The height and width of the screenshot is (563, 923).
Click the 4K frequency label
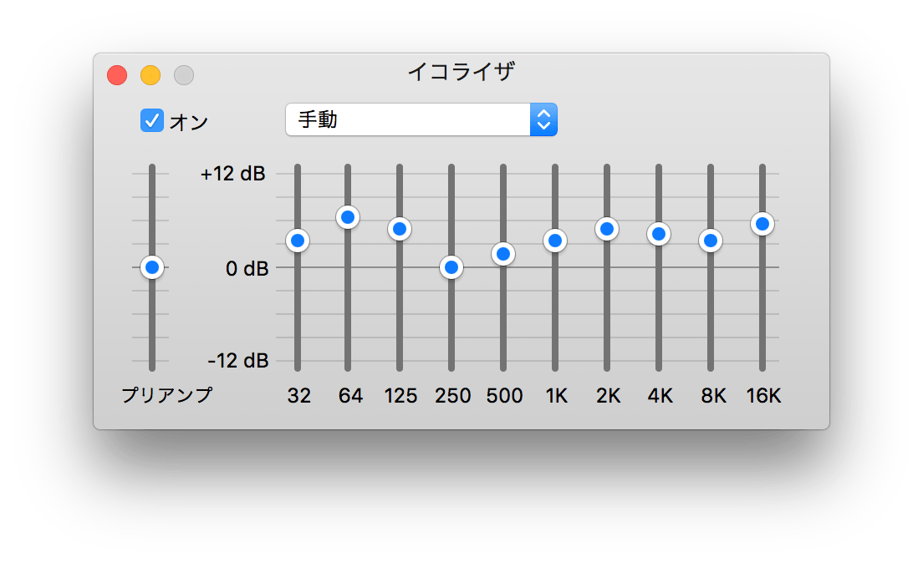click(660, 396)
